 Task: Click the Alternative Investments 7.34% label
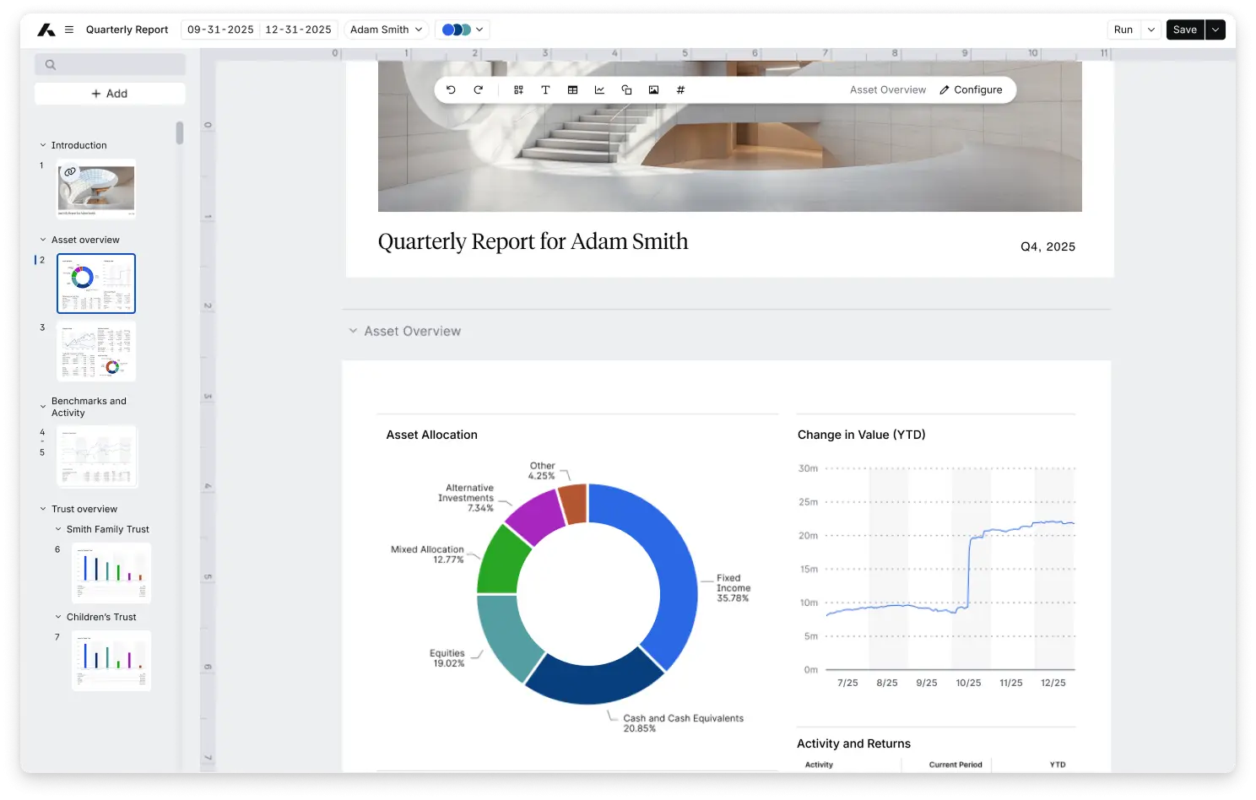click(x=466, y=498)
